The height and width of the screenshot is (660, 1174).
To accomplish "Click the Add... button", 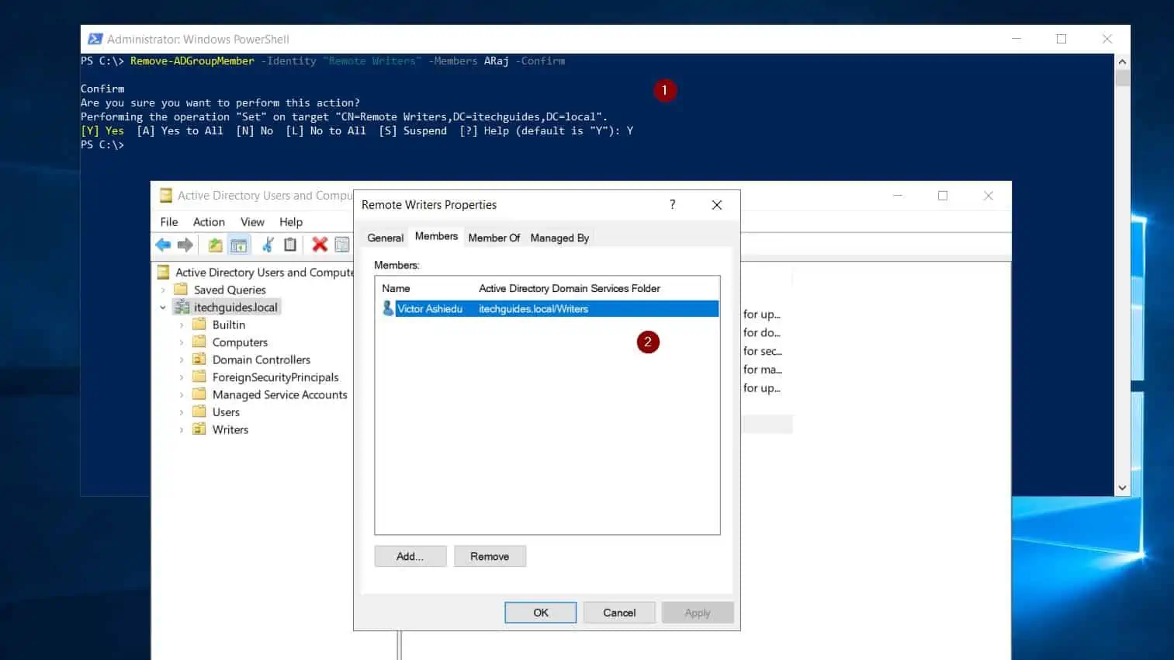I will [410, 556].
